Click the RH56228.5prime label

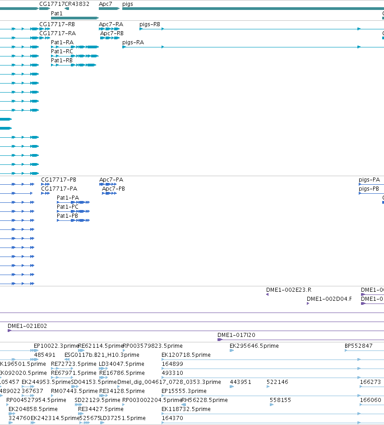point(205,400)
